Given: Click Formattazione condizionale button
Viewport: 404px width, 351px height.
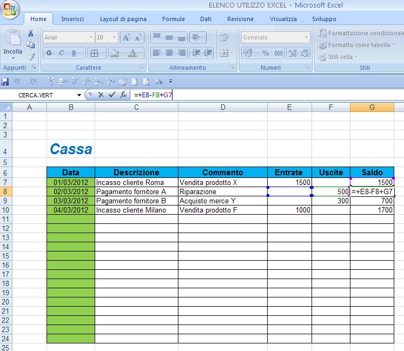Looking at the screenshot, I should (x=360, y=33).
